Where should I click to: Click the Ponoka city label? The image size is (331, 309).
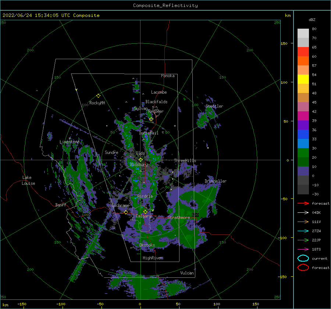point(168,76)
